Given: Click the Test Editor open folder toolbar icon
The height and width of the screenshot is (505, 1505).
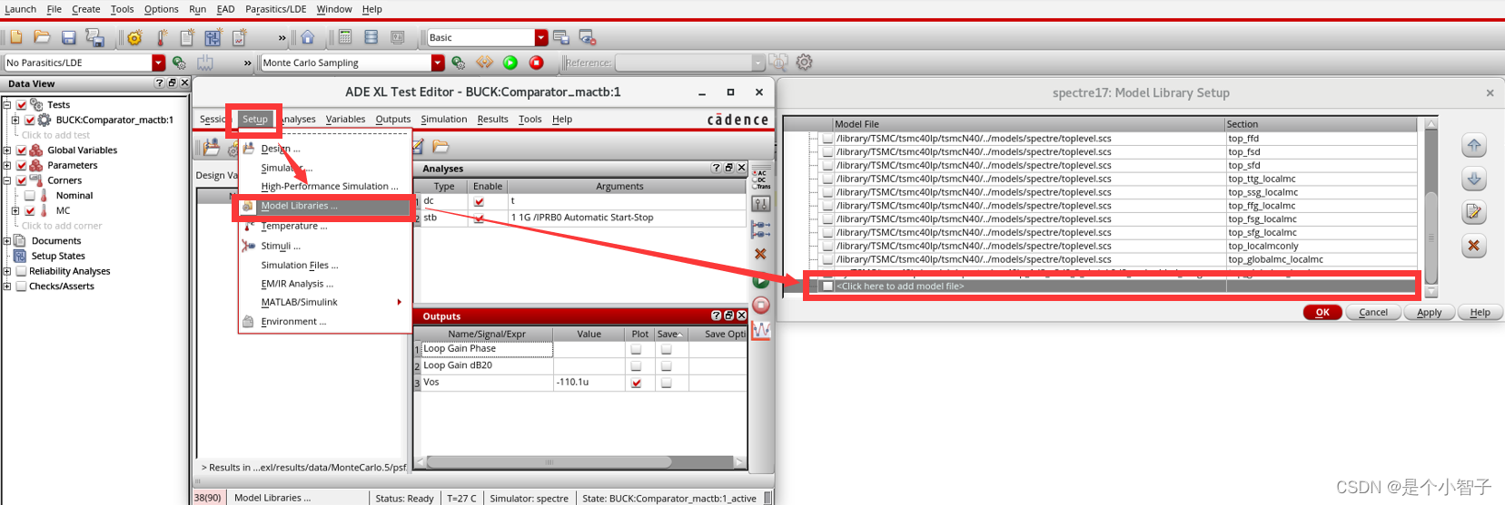Looking at the screenshot, I should (x=441, y=146).
